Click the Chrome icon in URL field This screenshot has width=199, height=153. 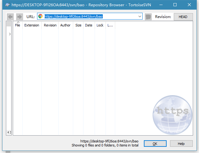point(40,16)
